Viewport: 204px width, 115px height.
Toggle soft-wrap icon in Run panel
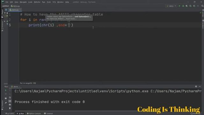pyautogui.click(x=10, y=98)
